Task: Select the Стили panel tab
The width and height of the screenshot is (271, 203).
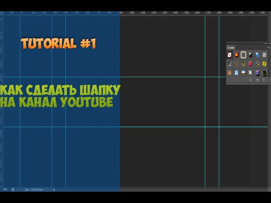Action: tap(231, 47)
